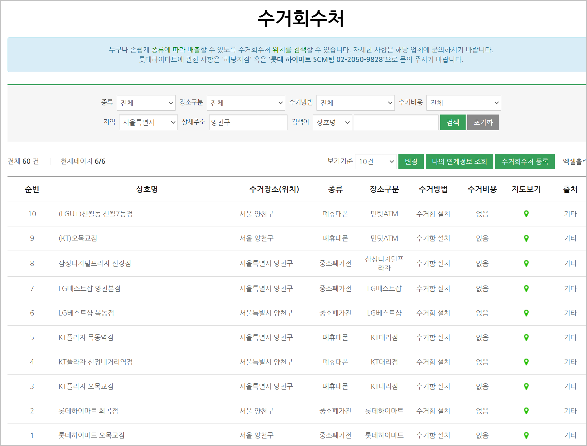Viewport: 587px width, 446px height.
Task: Open map pin for LG베스트샵 양천본점
Action: pyautogui.click(x=526, y=288)
